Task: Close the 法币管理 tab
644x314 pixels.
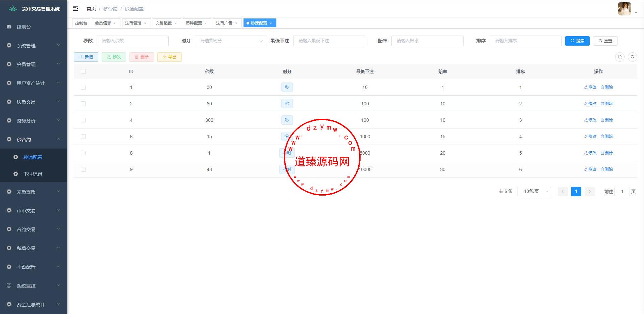Action: pyautogui.click(x=145, y=23)
